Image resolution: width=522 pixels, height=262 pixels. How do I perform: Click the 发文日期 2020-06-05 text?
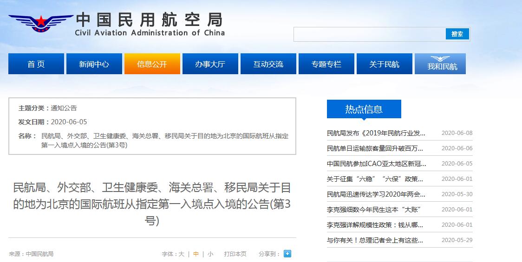point(52,122)
